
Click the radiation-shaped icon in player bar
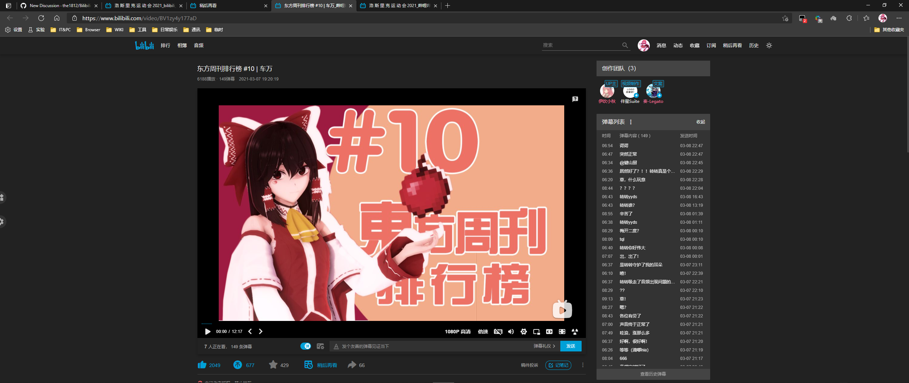tap(575, 332)
